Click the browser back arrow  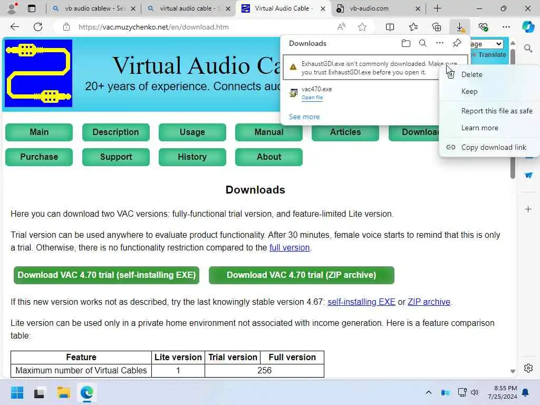click(14, 27)
